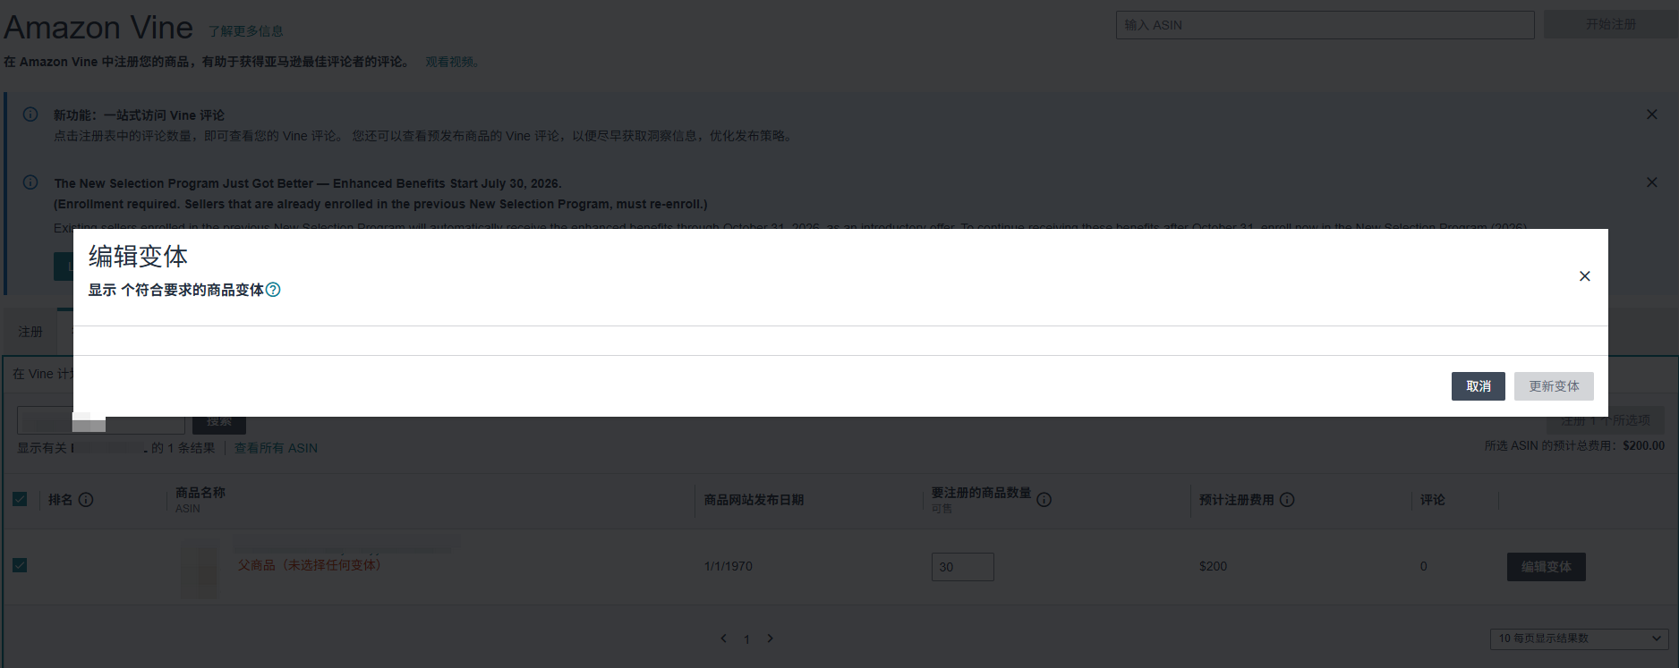Click the help icon beside 符合要求的商品变体
The height and width of the screenshot is (668, 1679).
pyautogui.click(x=273, y=290)
